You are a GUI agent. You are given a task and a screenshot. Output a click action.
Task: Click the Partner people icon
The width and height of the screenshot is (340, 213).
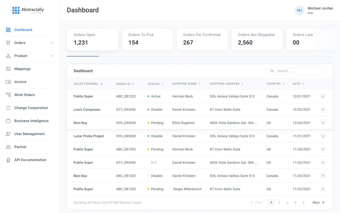pyautogui.click(x=8, y=147)
